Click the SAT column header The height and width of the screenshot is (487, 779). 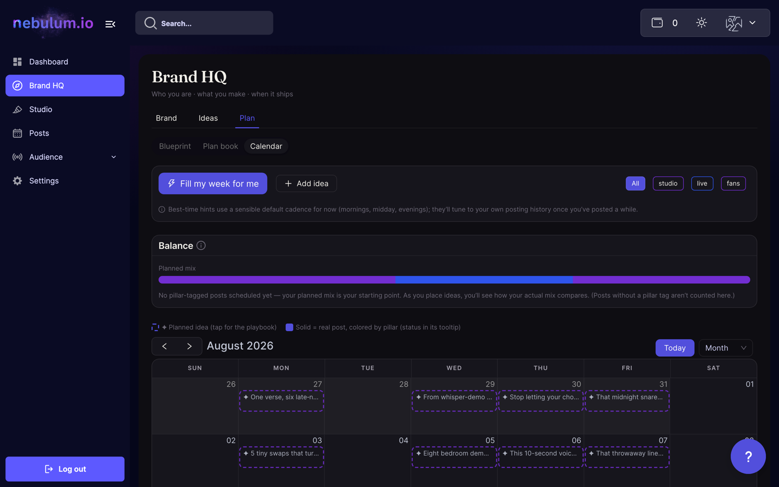[713, 368]
